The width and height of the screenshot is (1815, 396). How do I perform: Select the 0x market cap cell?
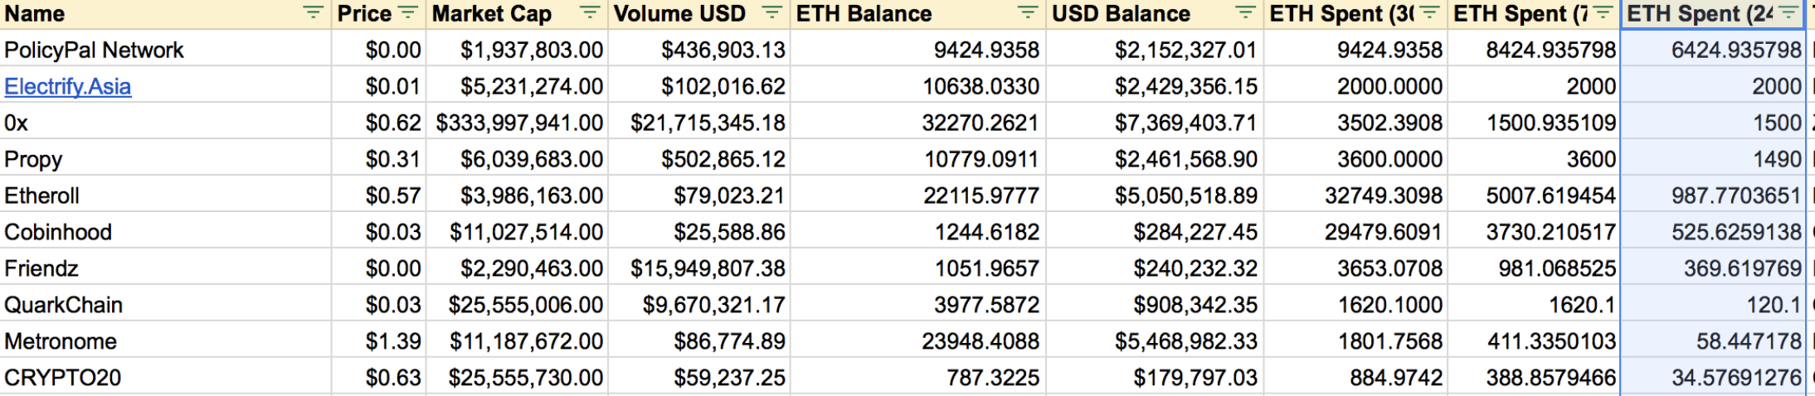[518, 123]
